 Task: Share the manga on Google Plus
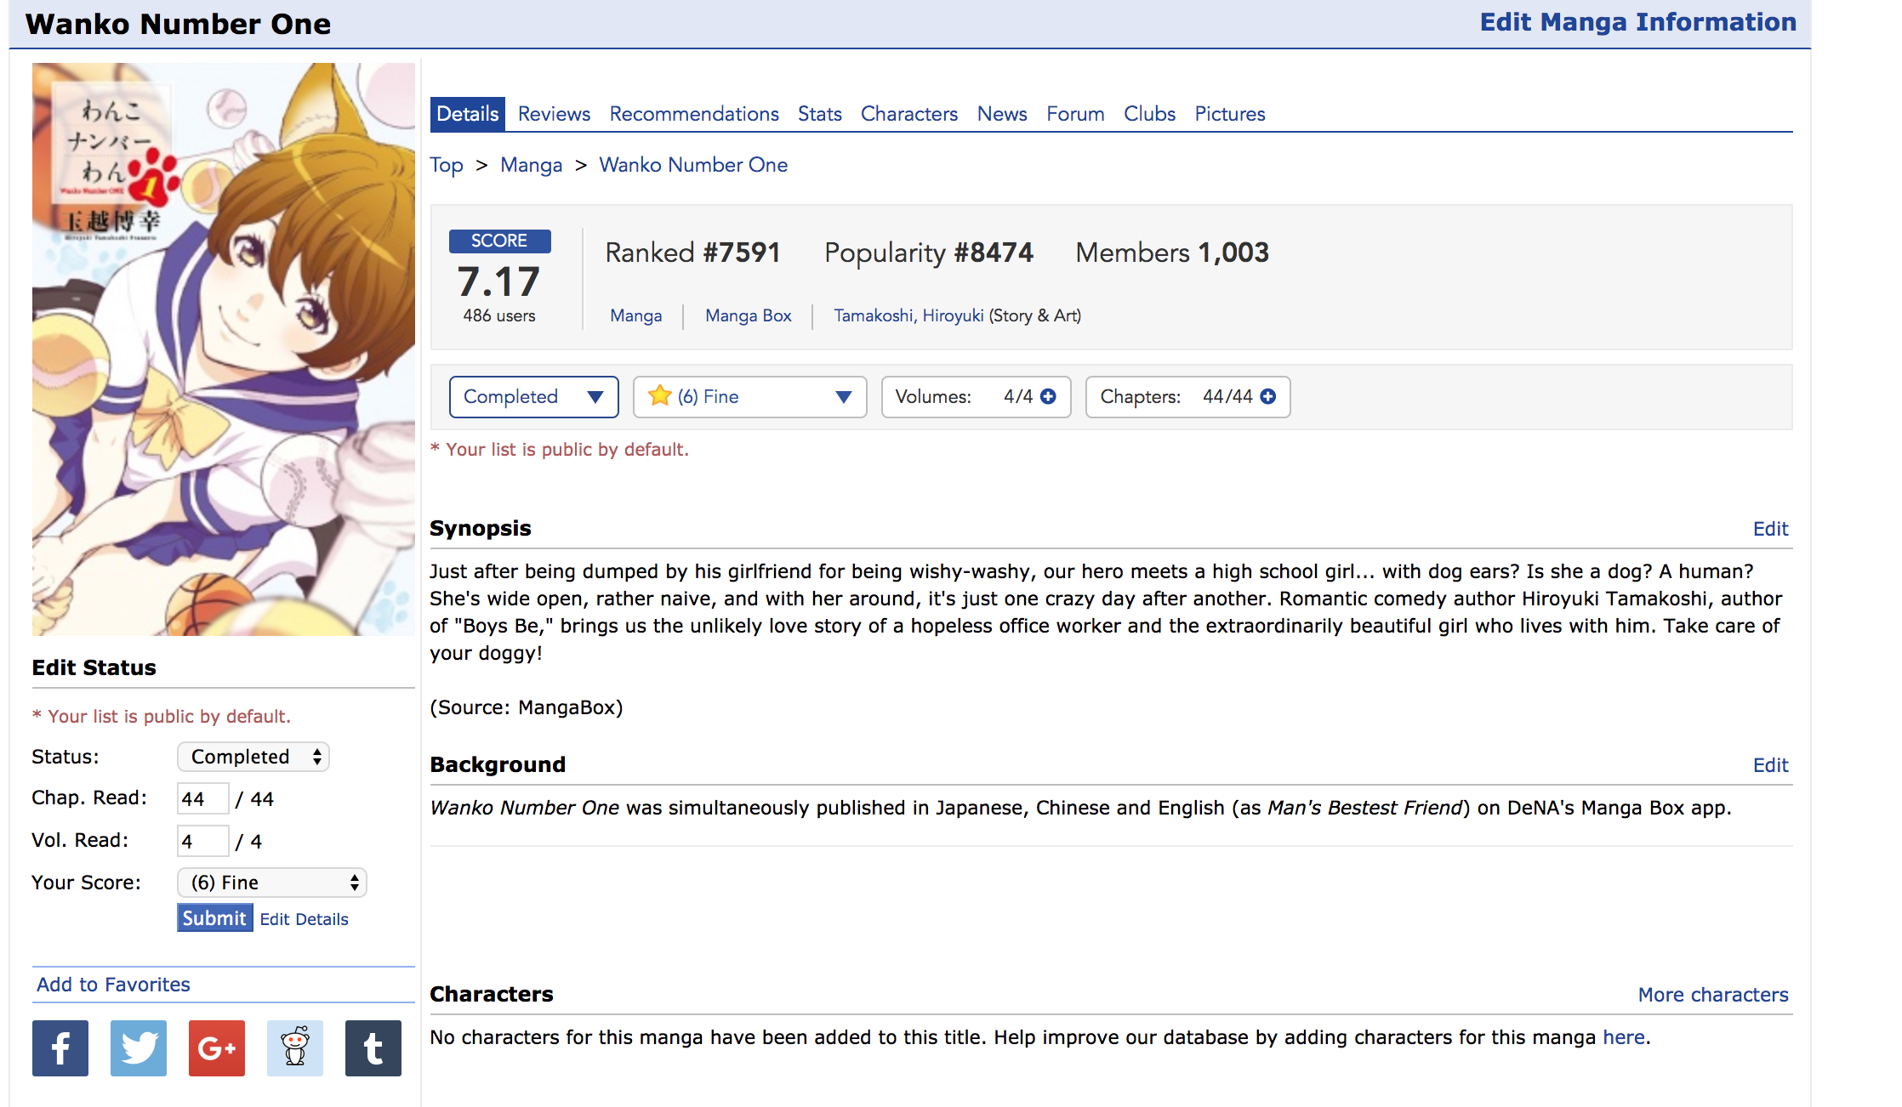[x=217, y=1048]
